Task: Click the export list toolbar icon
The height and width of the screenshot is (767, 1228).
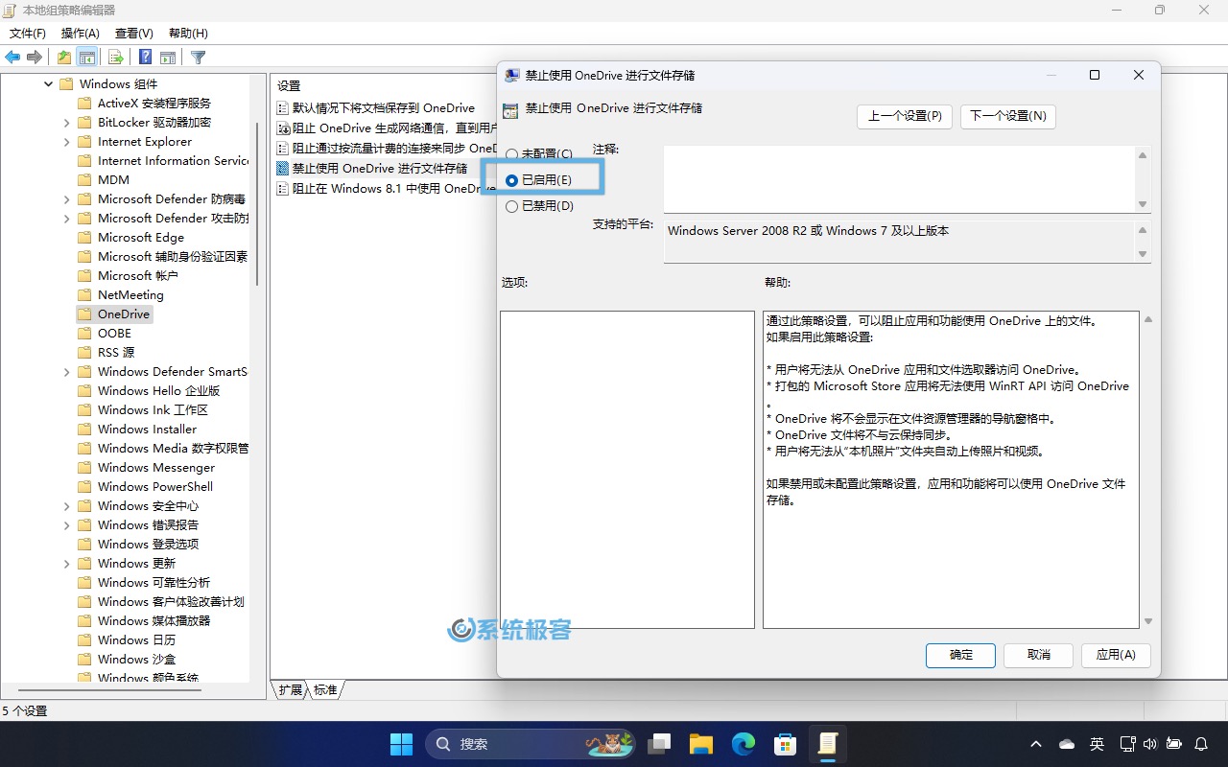Action: (116, 58)
